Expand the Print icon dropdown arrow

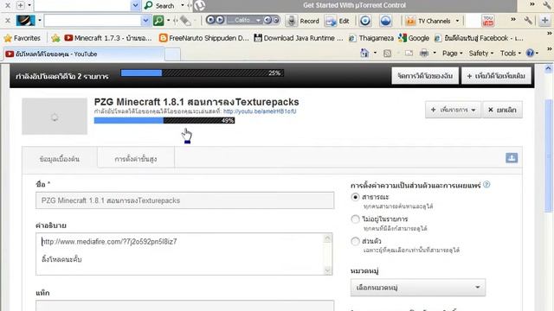coord(435,54)
